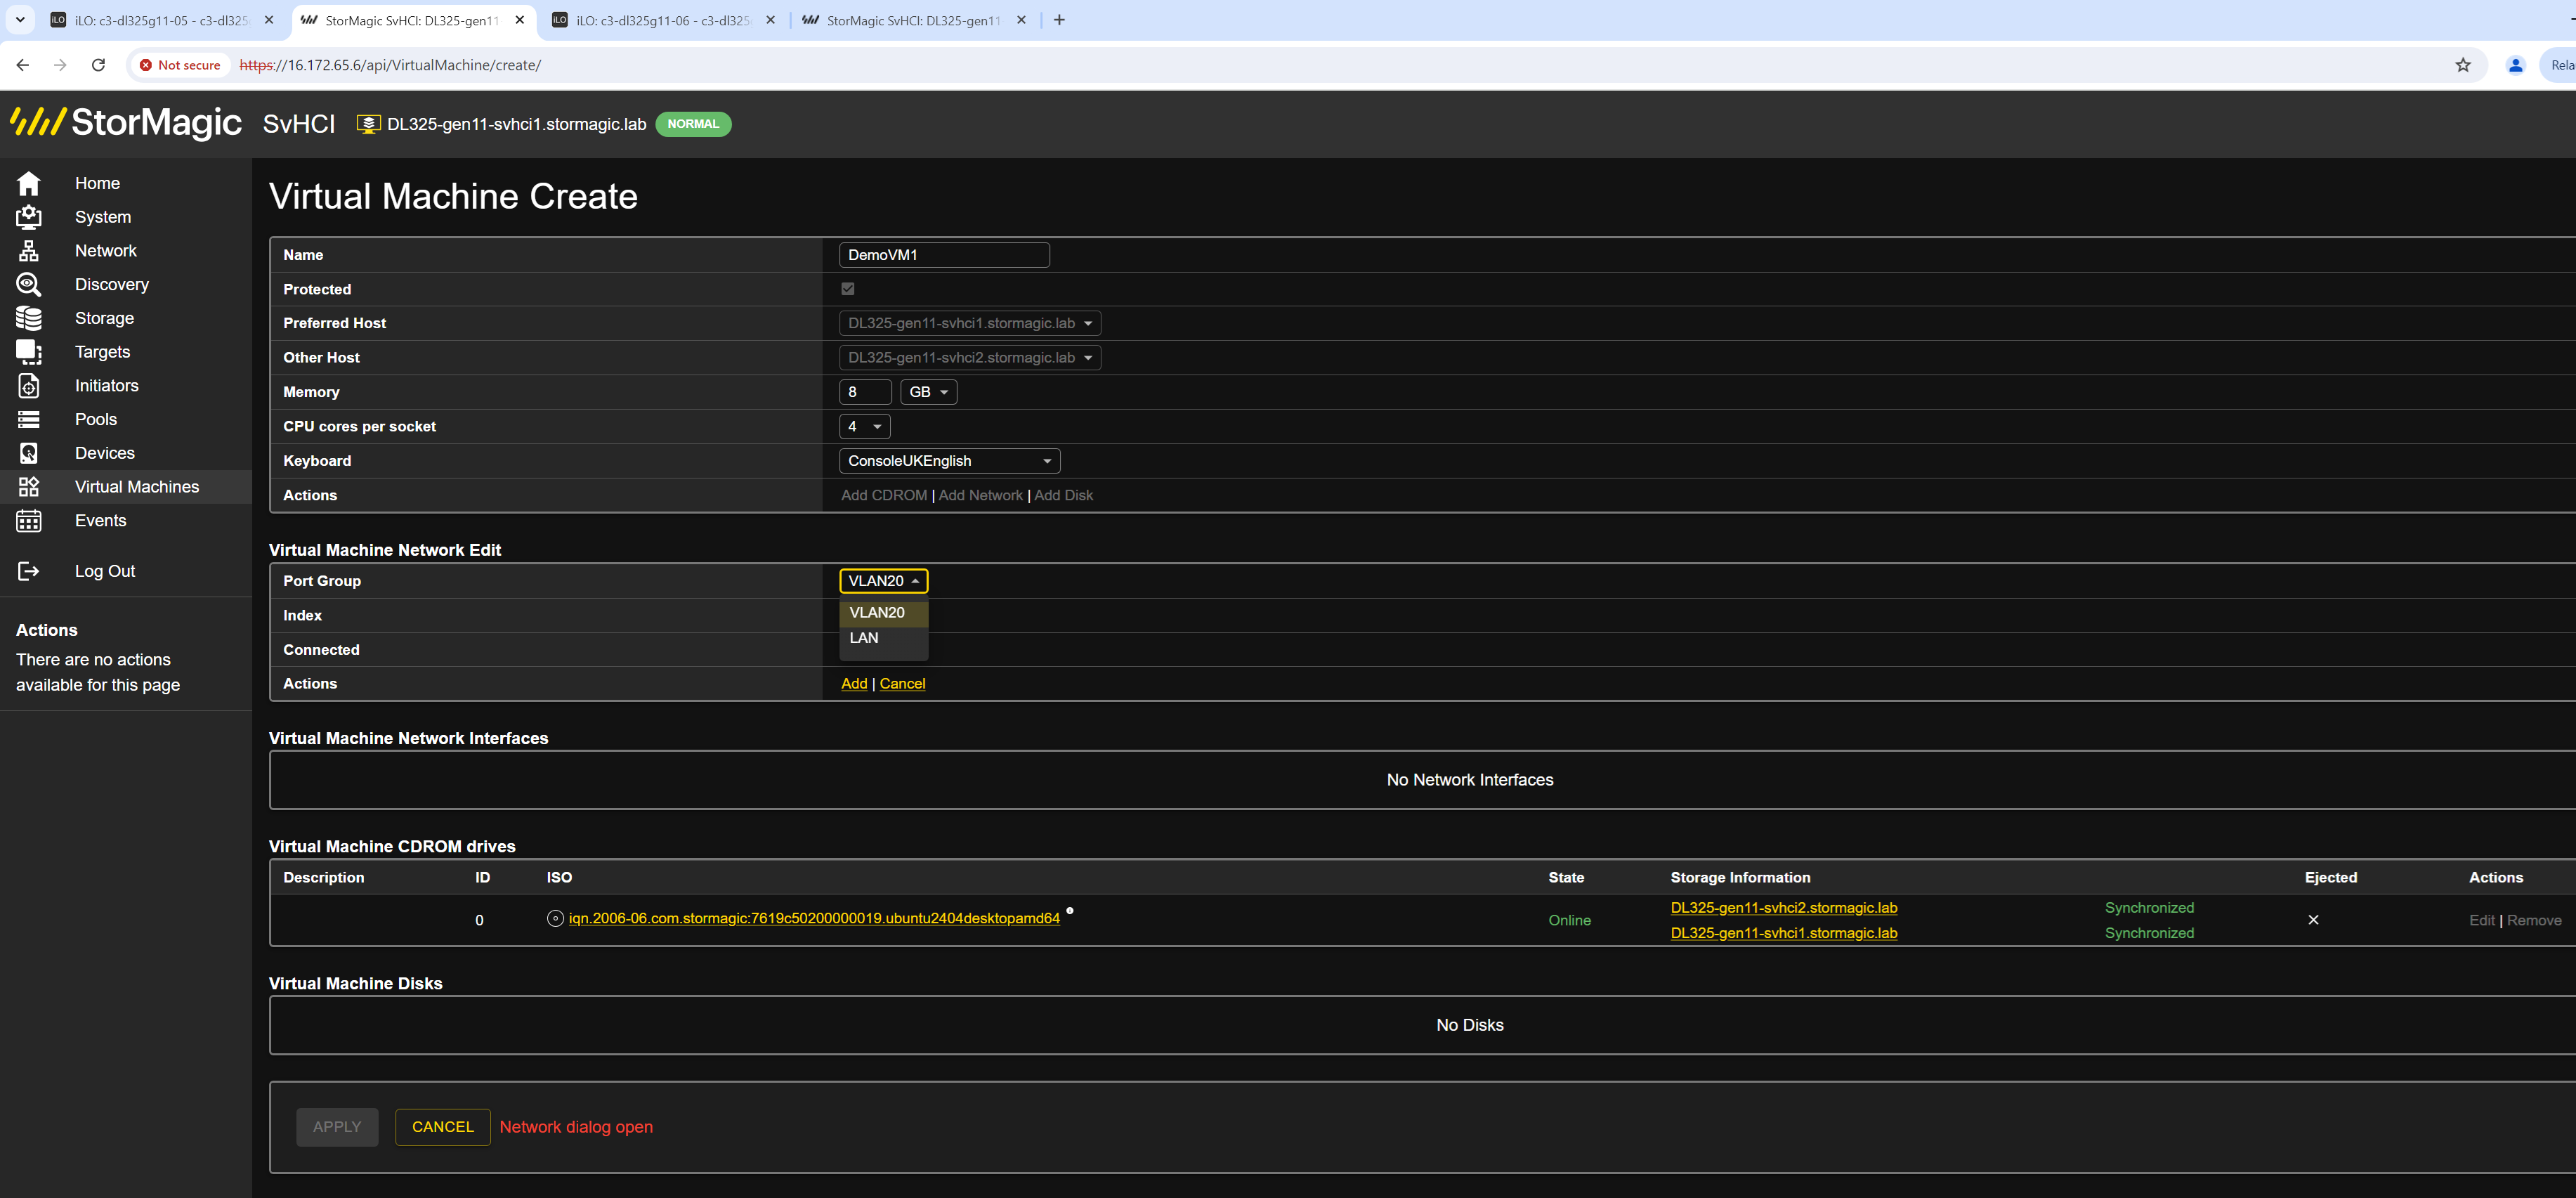Open DL325-gen11-svhci2.stormagic.lab storage link
The width and height of the screenshot is (2576, 1198).
pyautogui.click(x=1784, y=908)
